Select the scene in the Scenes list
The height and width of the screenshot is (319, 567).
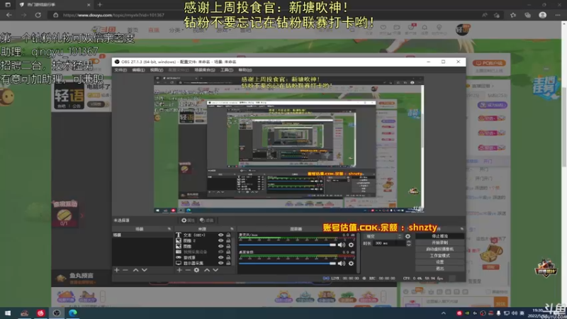tap(142, 235)
